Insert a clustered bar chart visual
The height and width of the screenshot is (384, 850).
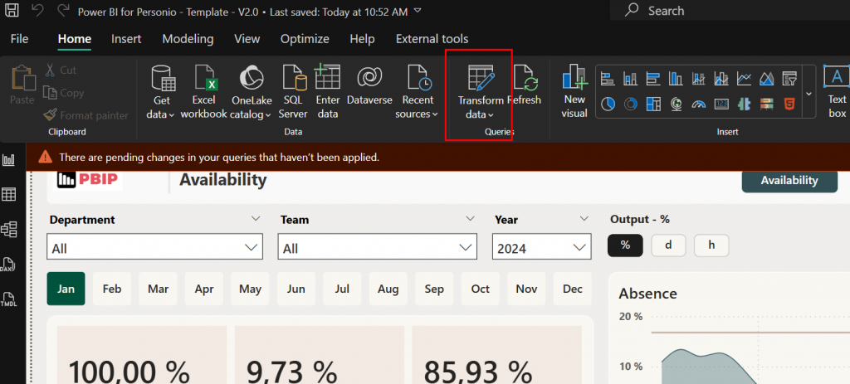(x=653, y=79)
